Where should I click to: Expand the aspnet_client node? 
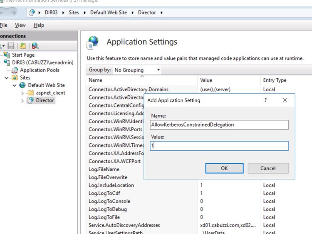[x=22, y=93]
